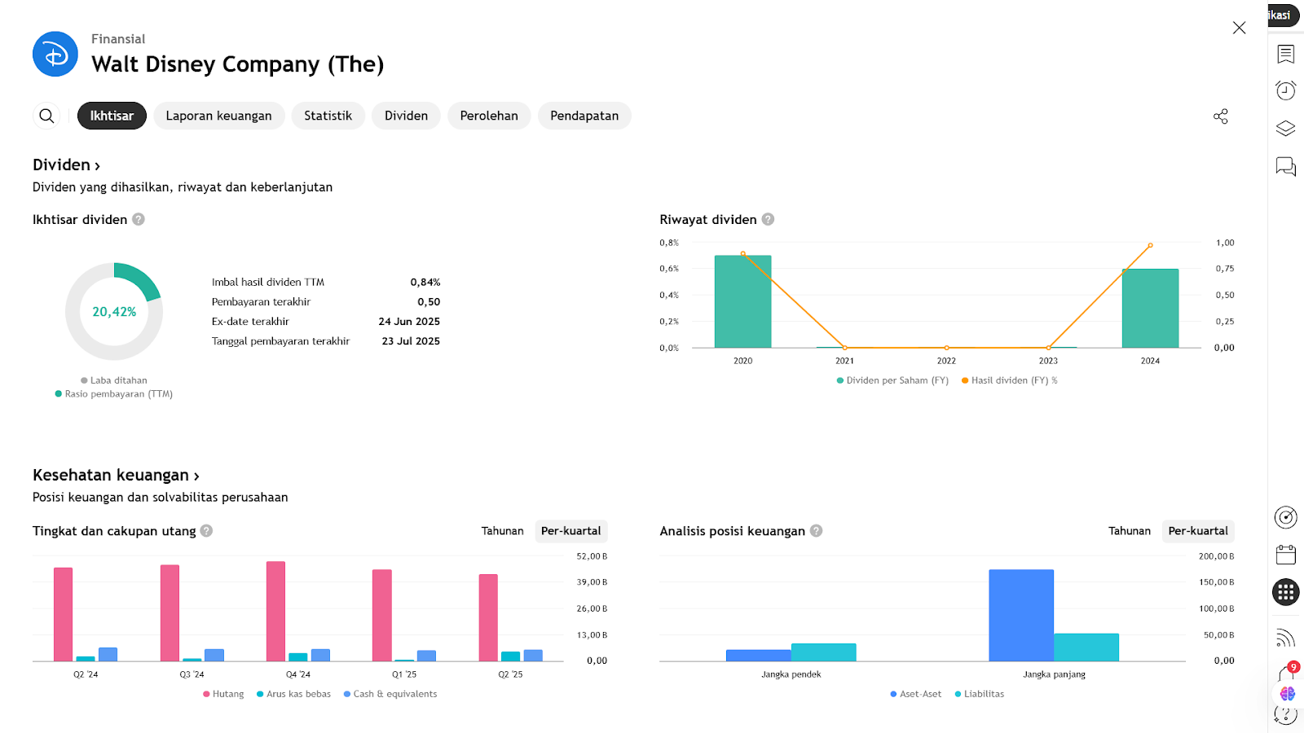The width and height of the screenshot is (1304, 733).
Task: Open the news feed broadcast icon
Action: (x=1285, y=638)
